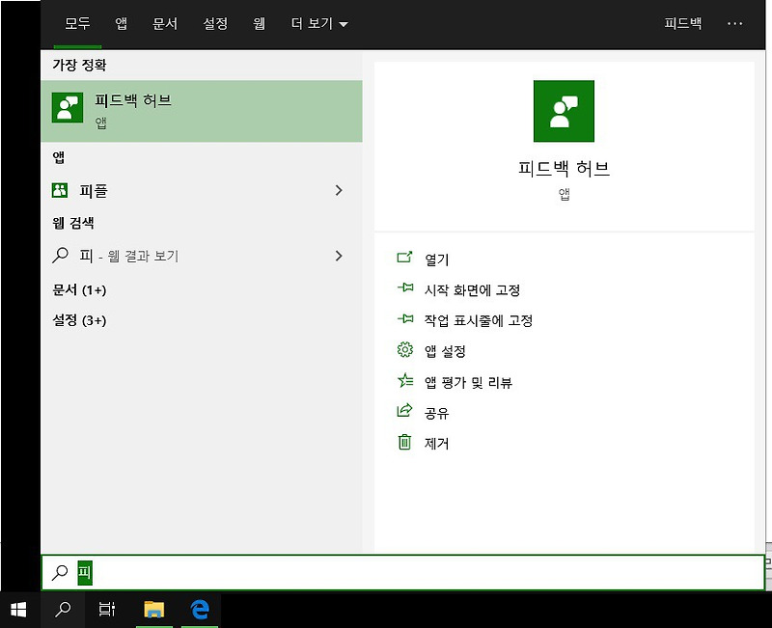Switch to the 문서 tab

[x=165, y=23]
